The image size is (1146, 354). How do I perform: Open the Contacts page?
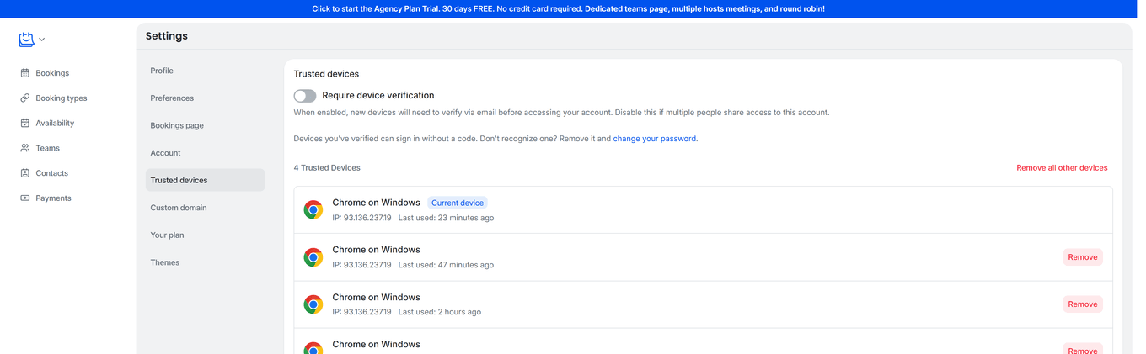[51, 173]
